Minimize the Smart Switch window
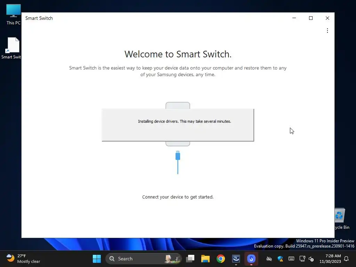356x267 pixels. 294,18
